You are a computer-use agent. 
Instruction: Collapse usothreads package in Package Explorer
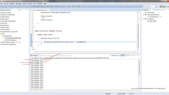tap(2, 36)
